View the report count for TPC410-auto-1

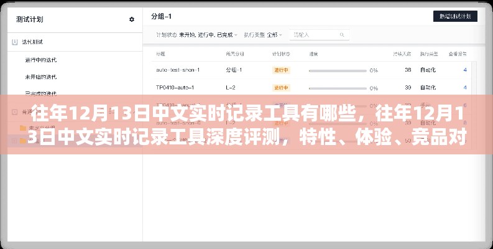(x=464, y=87)
